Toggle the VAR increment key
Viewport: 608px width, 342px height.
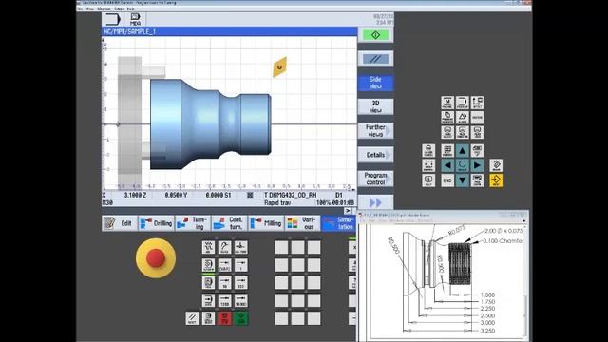(224, 265)
